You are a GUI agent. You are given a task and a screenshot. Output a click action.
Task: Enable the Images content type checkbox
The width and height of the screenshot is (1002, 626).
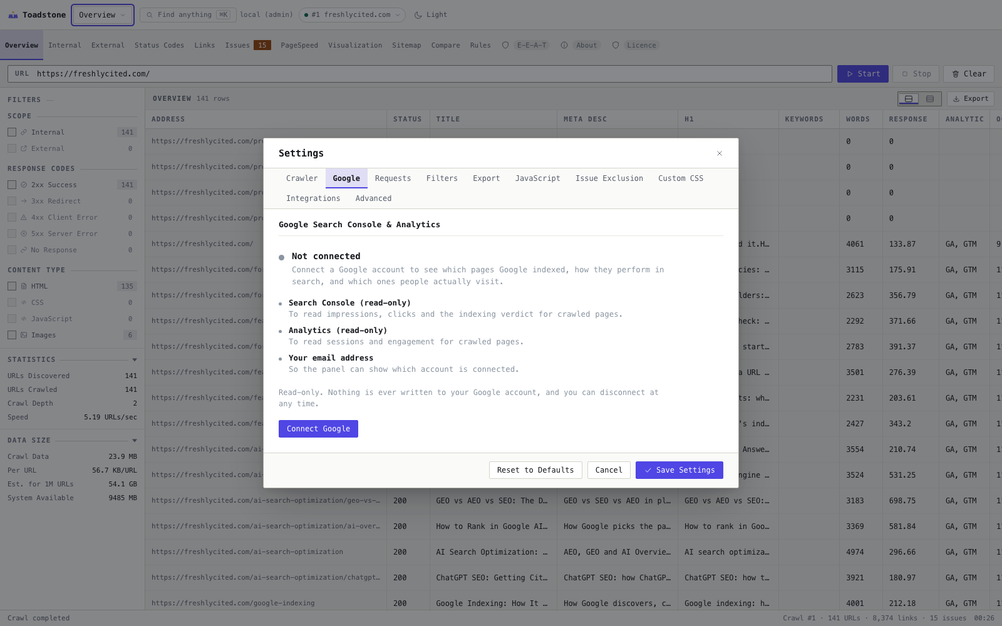12,335
